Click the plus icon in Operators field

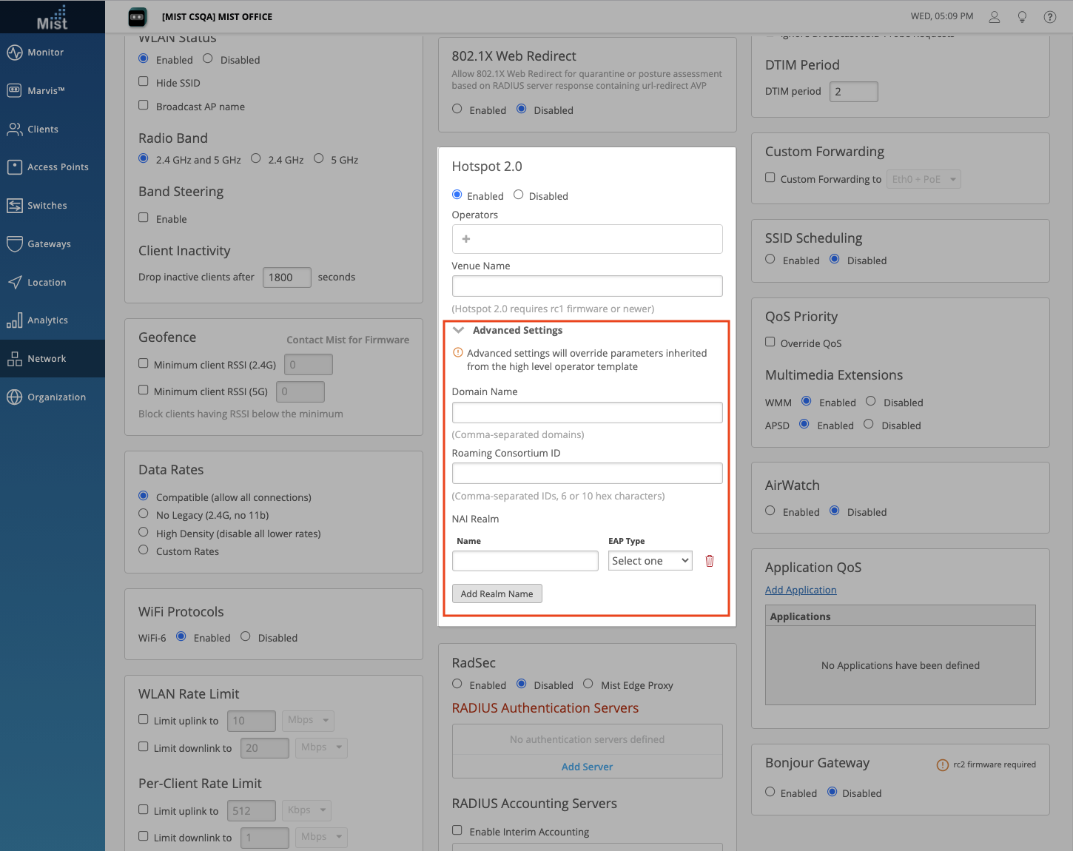(466, 239)
